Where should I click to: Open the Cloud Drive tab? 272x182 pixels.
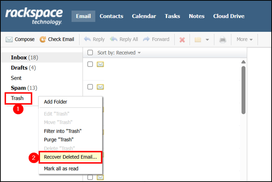point(229,16)
